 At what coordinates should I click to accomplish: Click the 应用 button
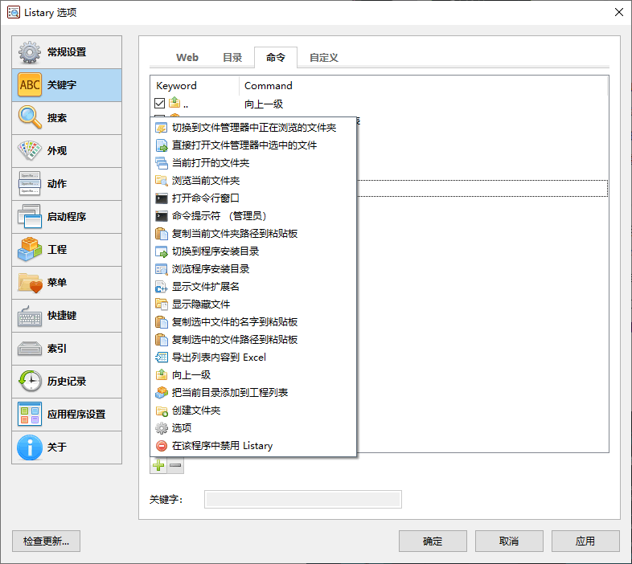[x=585, y=541]
